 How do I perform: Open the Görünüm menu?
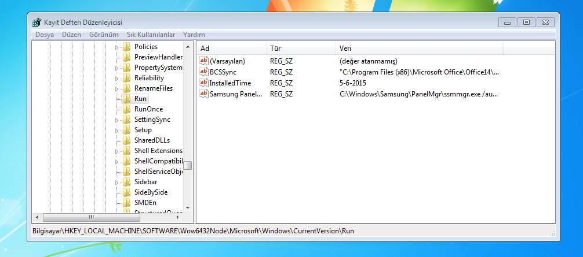pos(104,35)
